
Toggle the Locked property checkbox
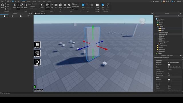click(169, 84)
